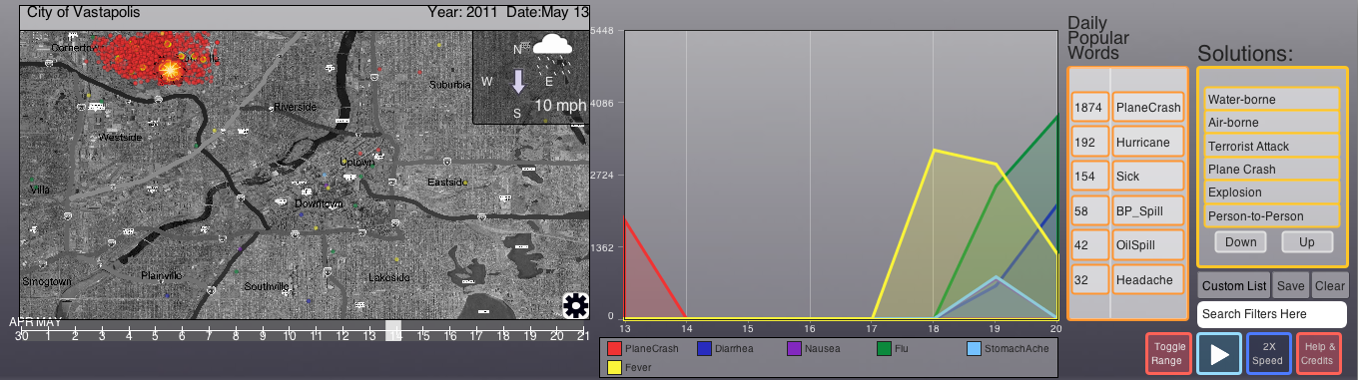Image resolution: width=1358 pixels, height=380 pixels.
Task: Select the Hurricane popular word
Action: coord(1148,143)
